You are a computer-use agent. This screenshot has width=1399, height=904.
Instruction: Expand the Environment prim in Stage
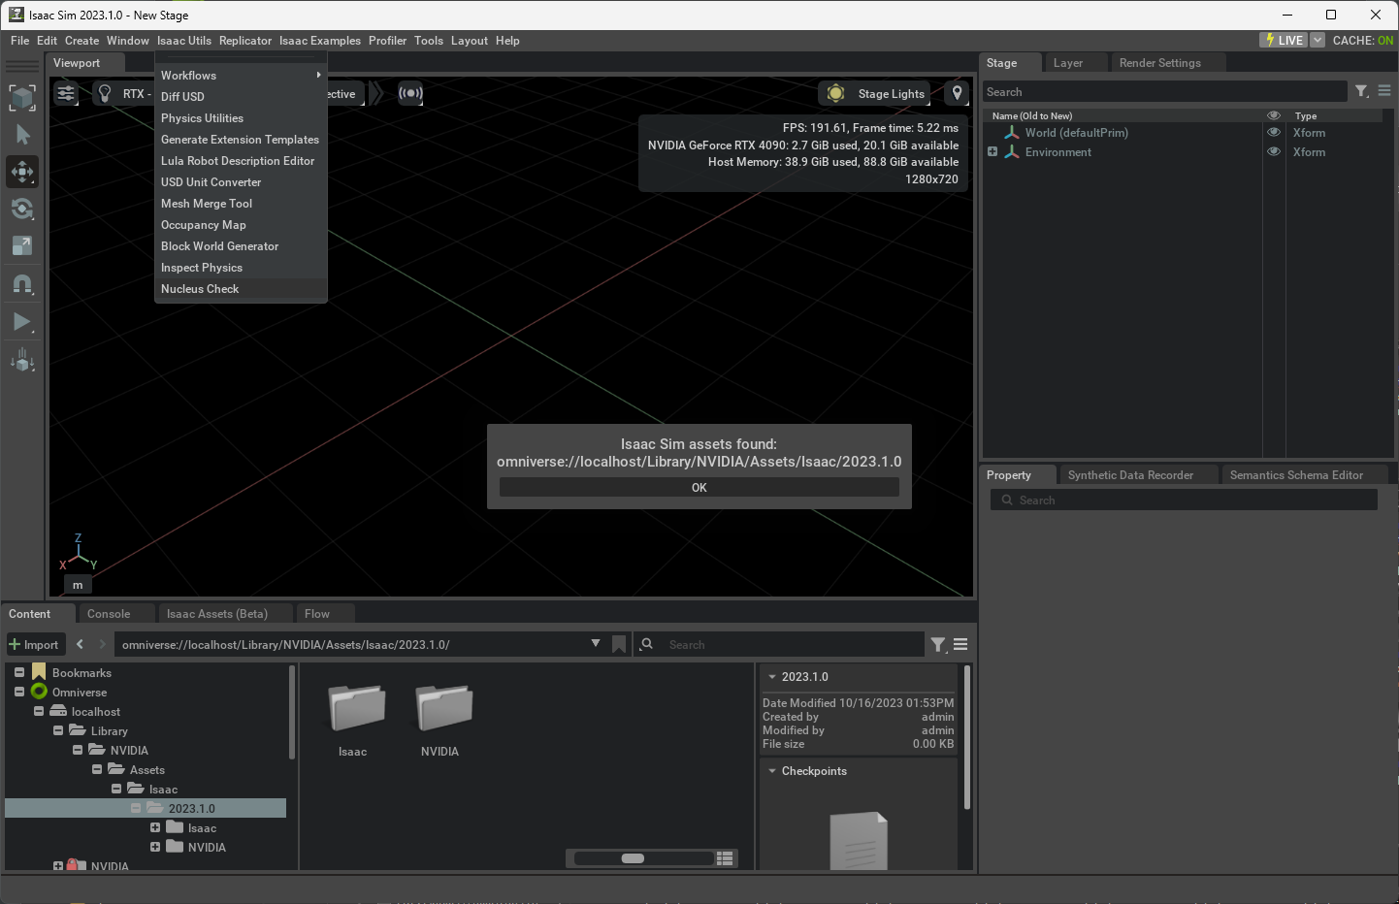(x=992, y=152)
